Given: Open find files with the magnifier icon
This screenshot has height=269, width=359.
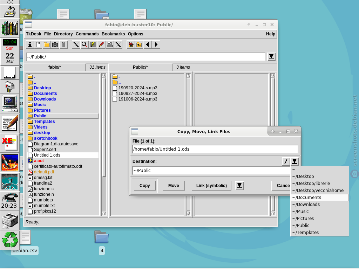Looking at the screenshot, I should 84,44.
